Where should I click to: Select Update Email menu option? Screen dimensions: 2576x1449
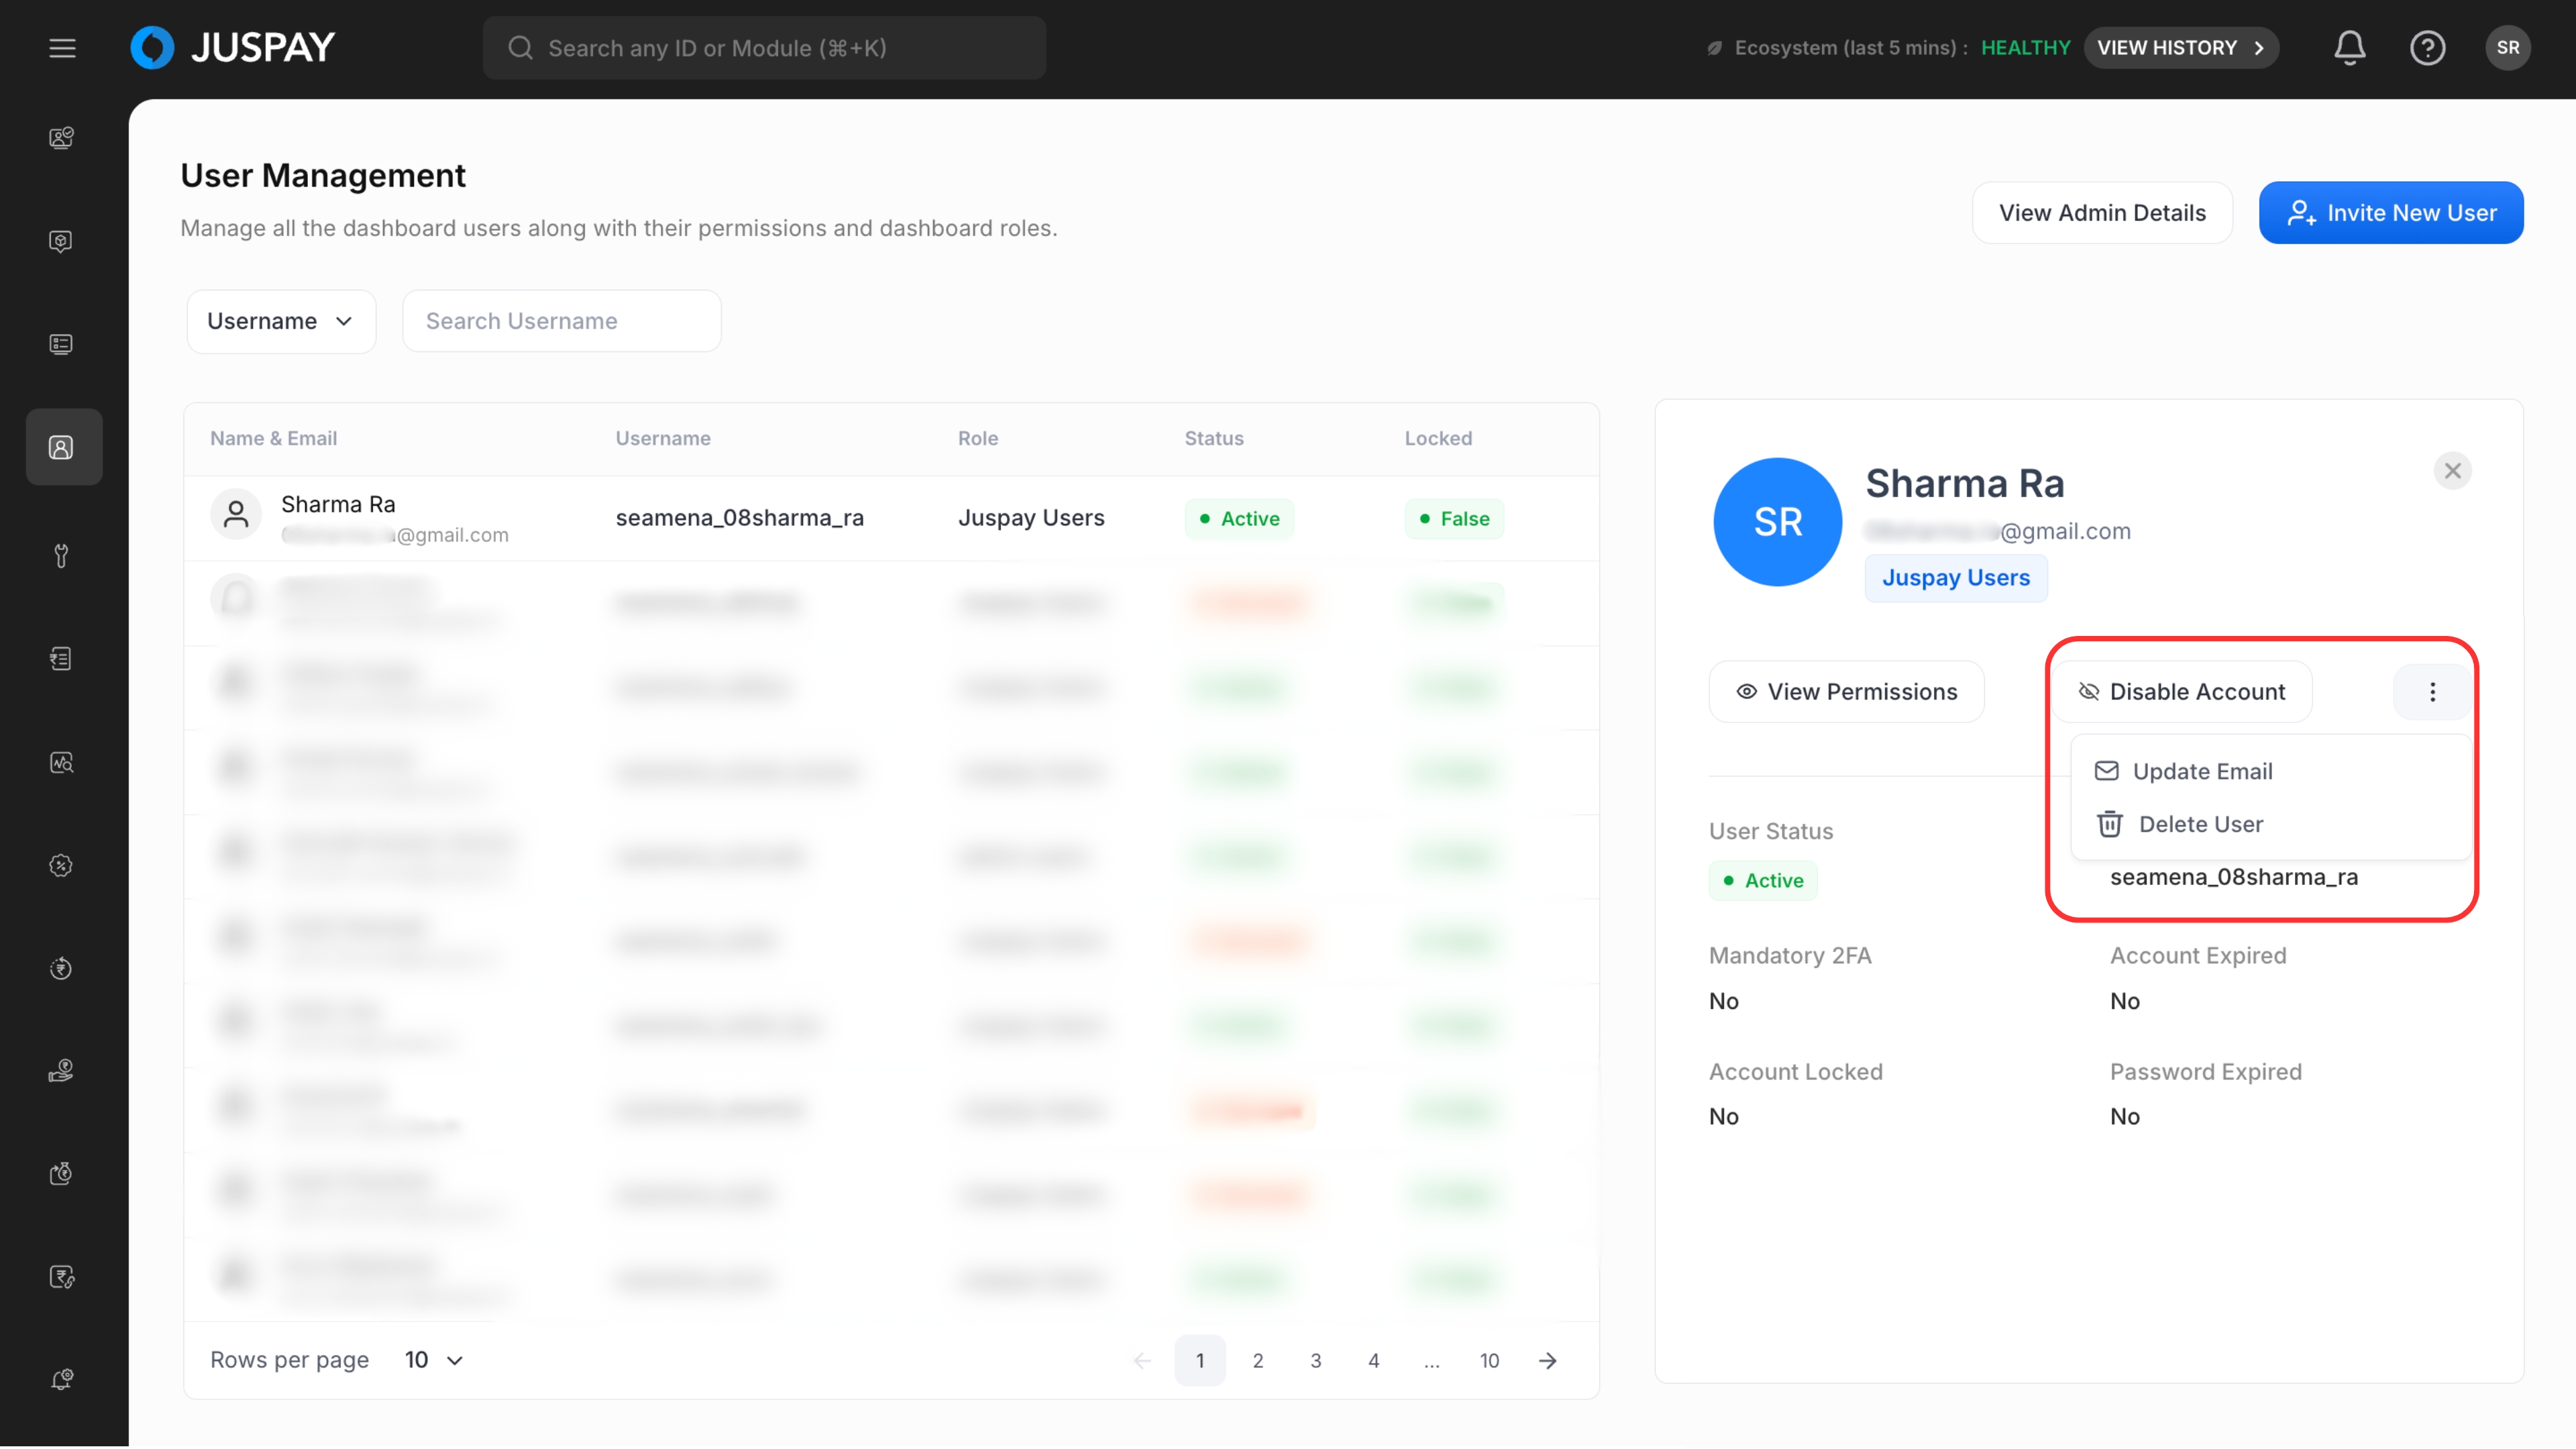click(2202, 771)
